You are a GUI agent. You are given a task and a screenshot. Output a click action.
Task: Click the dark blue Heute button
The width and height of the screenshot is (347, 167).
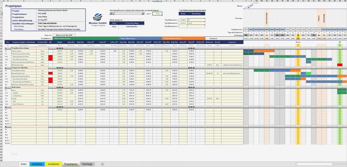coord(114,23)
